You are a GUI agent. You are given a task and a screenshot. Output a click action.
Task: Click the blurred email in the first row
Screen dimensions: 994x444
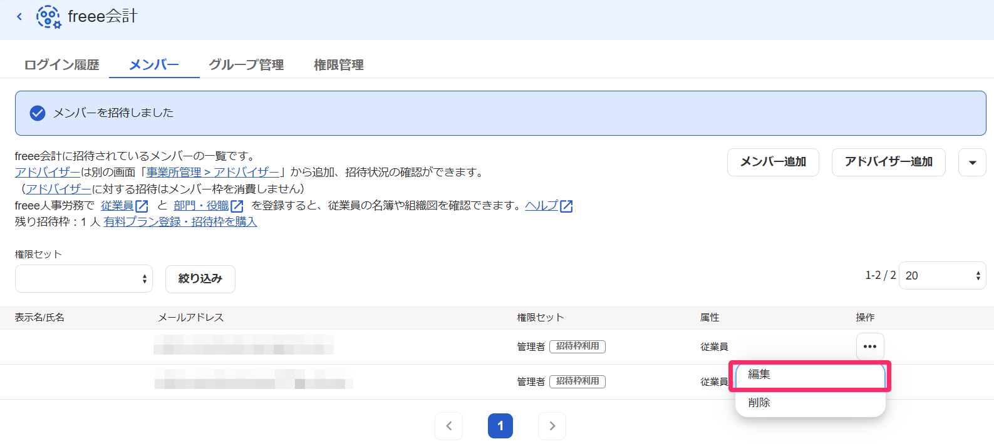pos(244,345)
